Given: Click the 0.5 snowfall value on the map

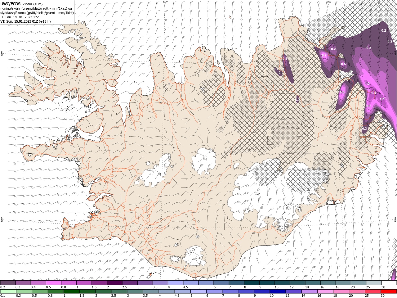Looking at the screenshot, I should 343,64.
